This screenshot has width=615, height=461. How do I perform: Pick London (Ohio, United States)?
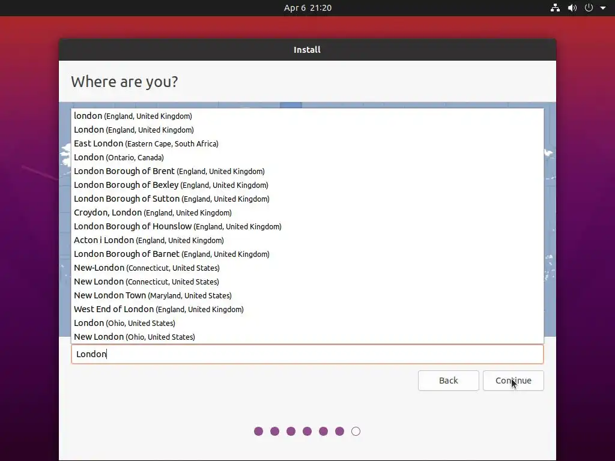(307, 323)
